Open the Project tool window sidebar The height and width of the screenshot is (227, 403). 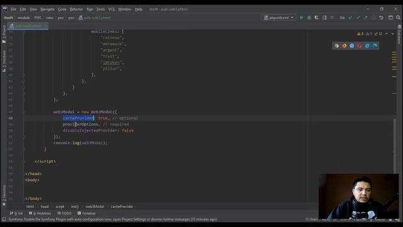click(x=4, y=34)
